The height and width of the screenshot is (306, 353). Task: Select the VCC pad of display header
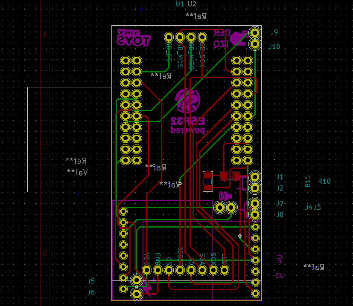coord(146,270)
